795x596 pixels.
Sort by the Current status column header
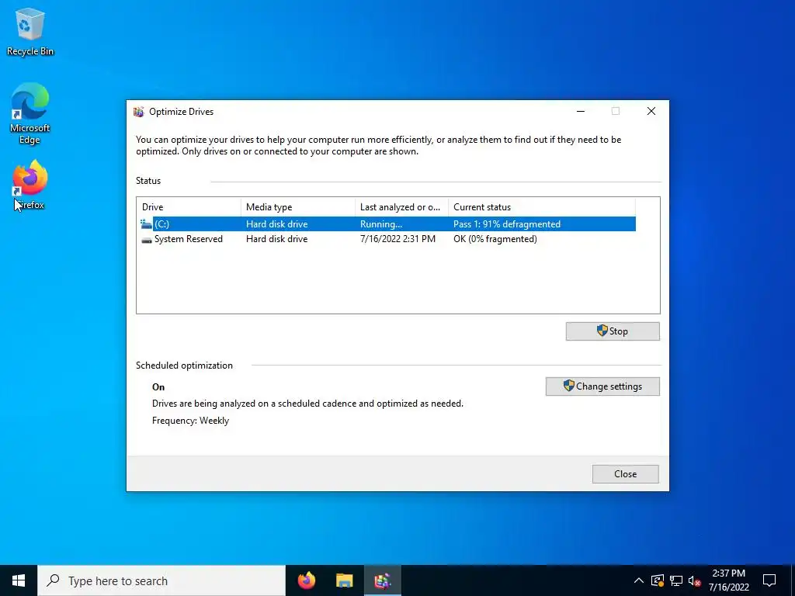point(541,207)
